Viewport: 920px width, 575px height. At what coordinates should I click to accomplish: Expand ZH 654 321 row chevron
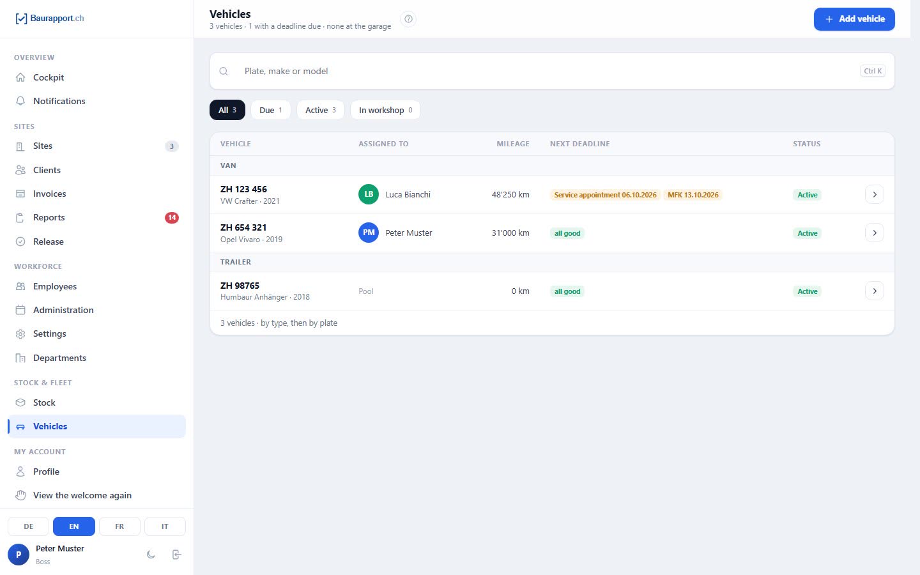pyautogui.click(x=875, y=233)
